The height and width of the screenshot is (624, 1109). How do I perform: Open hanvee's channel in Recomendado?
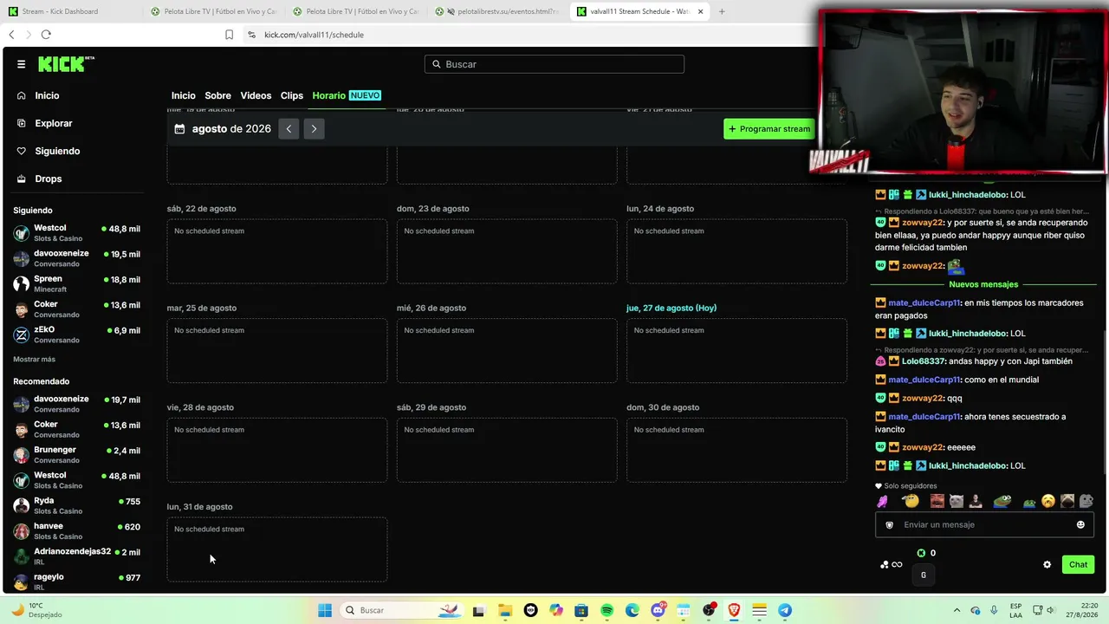pos(76,531)
